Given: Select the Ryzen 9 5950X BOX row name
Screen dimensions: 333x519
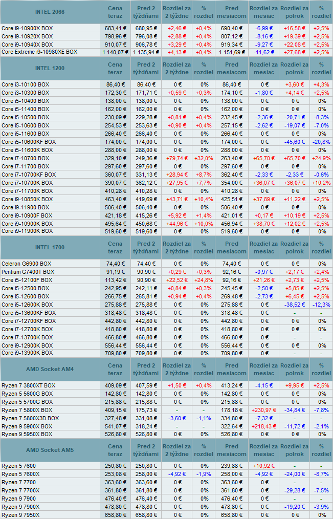Looking at the screenshot, I should tap(27, 434).
